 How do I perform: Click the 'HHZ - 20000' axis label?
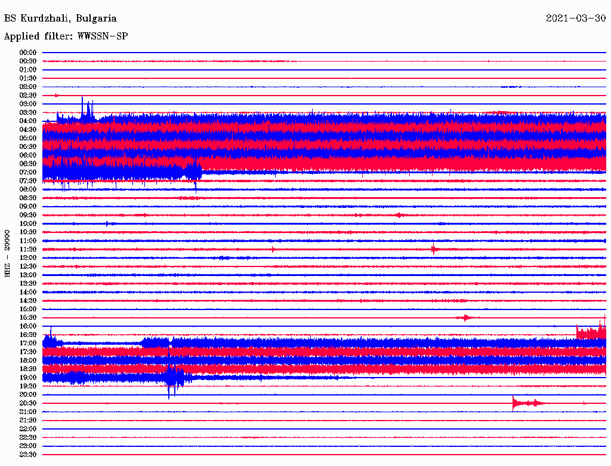coord(7,253)
